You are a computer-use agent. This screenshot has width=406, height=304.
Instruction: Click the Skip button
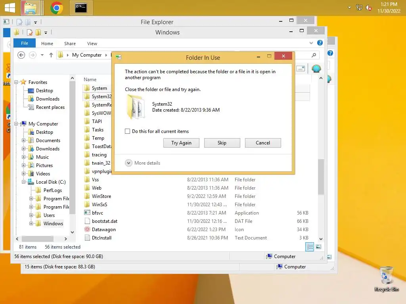click(222, 142)
